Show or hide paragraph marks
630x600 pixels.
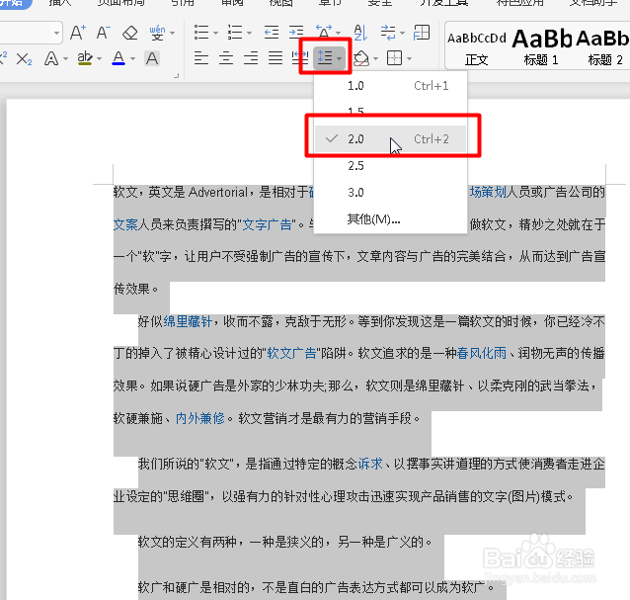388,33
